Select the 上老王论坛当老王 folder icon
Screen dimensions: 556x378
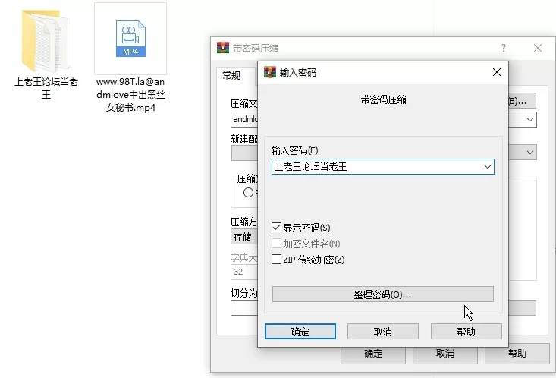(46, 39)
